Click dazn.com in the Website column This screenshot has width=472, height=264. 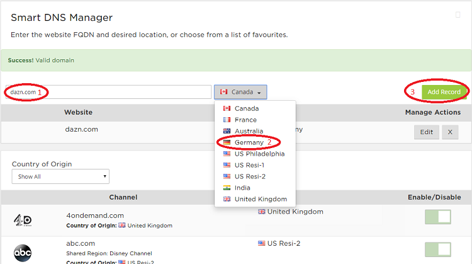pyautogui.click(x=82, y=129)
